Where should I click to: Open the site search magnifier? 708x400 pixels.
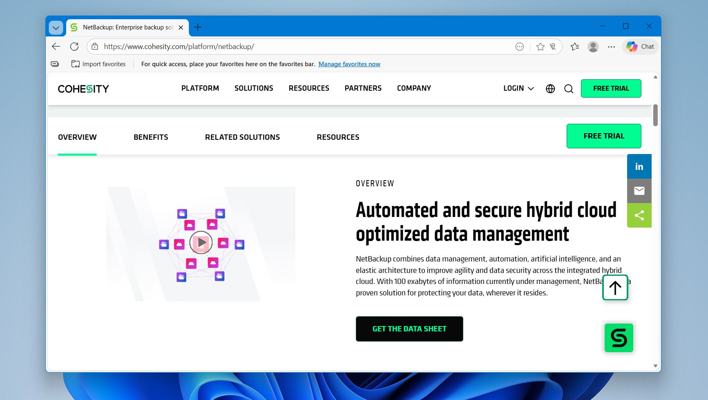click(568, 88)
